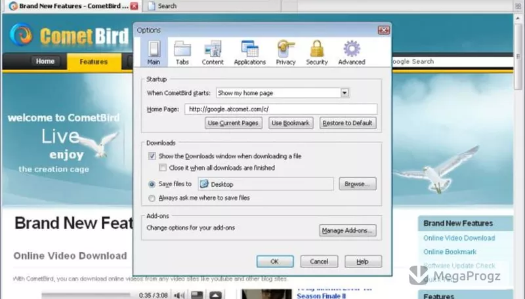Viewport: 525px width, 299px height.
Task: Click Use Current Pages button
Action: click(234, 123)
